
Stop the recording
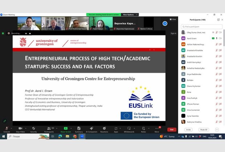(30, 34)
